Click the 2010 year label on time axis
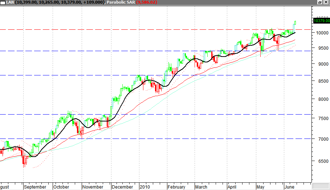Screen dimensions: 330x190 145,187
